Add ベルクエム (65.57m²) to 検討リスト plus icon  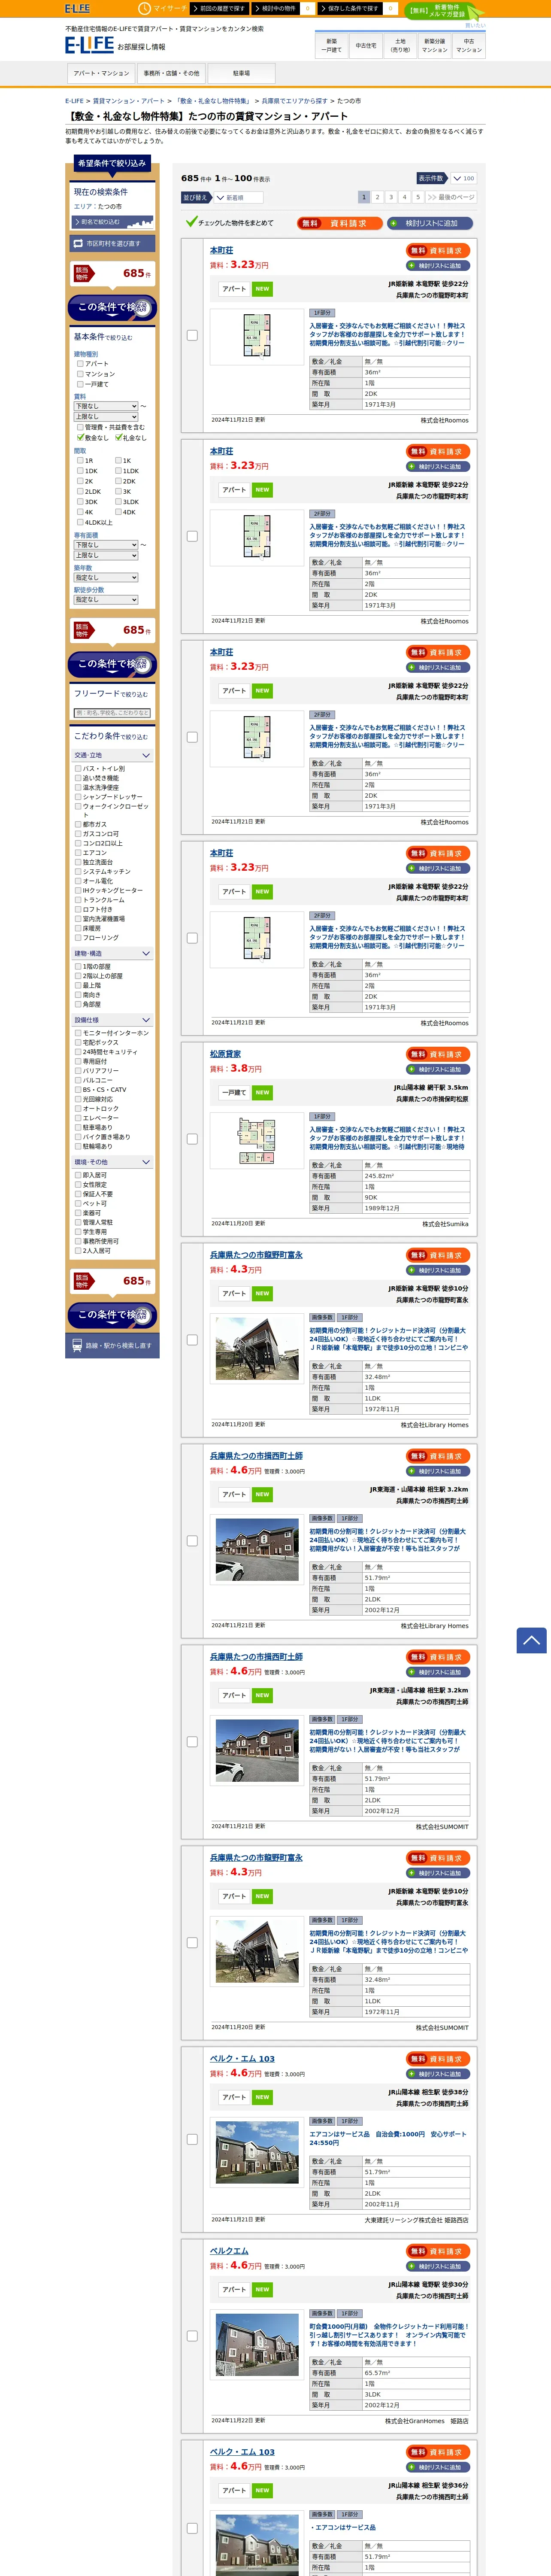tap(439, 2266)
